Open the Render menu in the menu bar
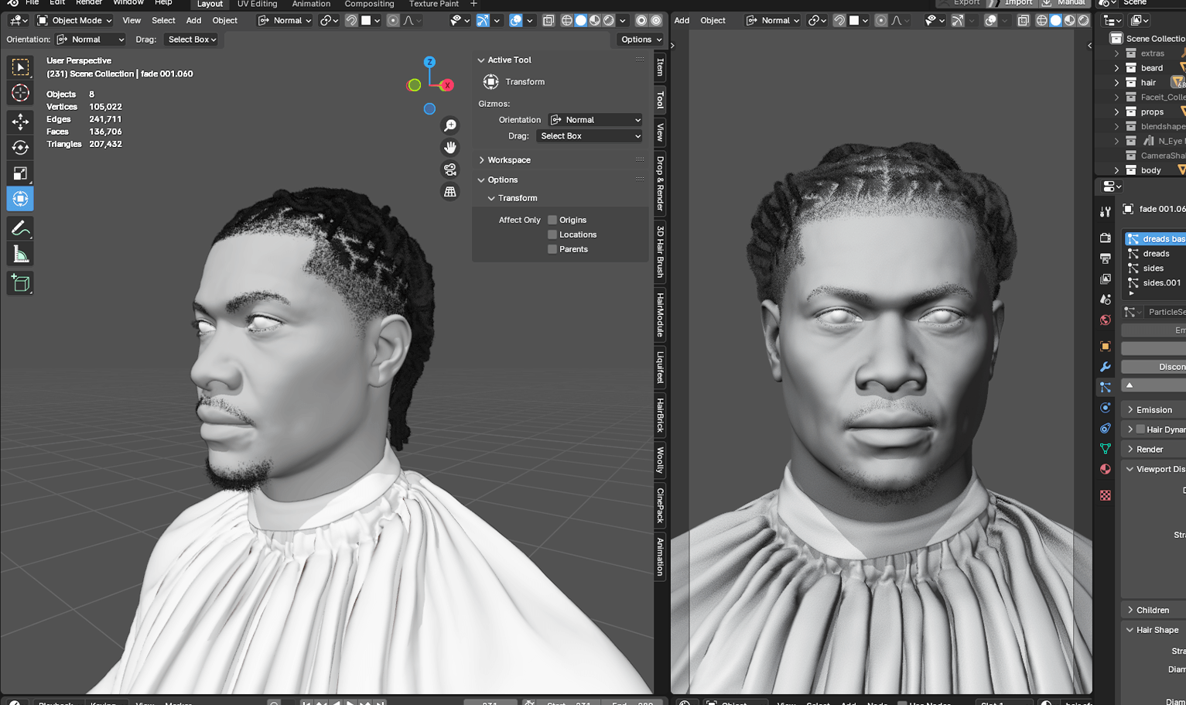The width and height of the screenshot is (1186, 705). tap(88, 2)
